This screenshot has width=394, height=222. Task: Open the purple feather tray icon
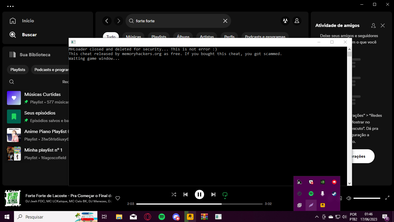311,205
